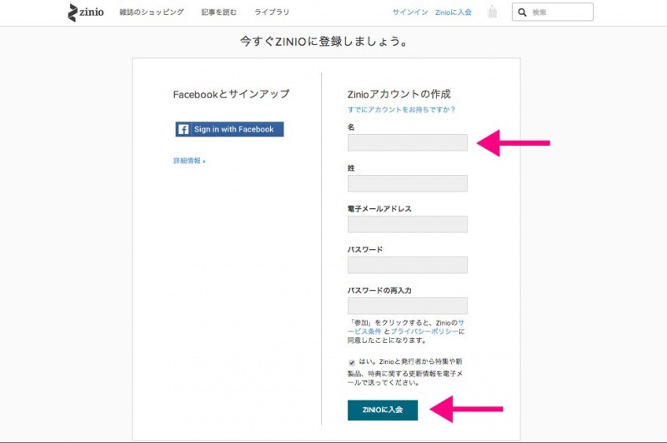Click into the パスワード field
The height and width of the screenshot is (443, 667).
tap(407, 265)
